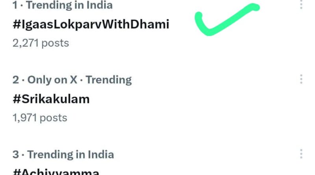
Task: Open more options for #Achiyyamma trend
Action: [301, 154]
